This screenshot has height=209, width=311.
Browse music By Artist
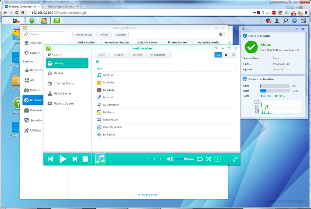point(165,97)
